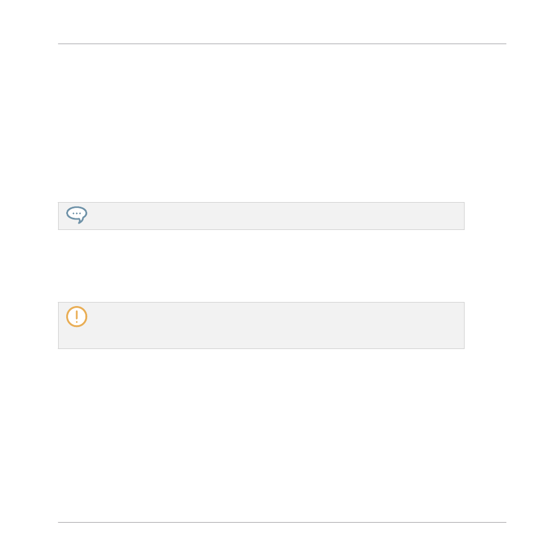This screenshot has width=554, height=554.
Task: Click the exclamation mark inside the orange circle
Action: (77, 316)
